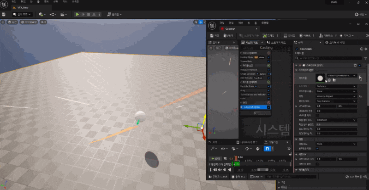Toggle Bounds display in Niagara toolbar
The height and width of the screenshot is (190, 369).
[x=305, y=36]
